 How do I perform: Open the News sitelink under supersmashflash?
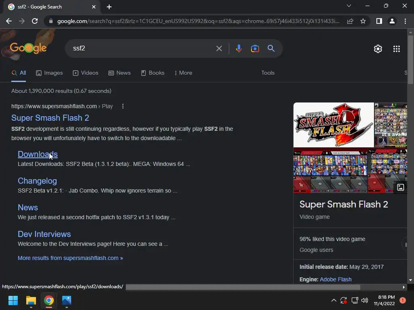click(x=28, y=207)
